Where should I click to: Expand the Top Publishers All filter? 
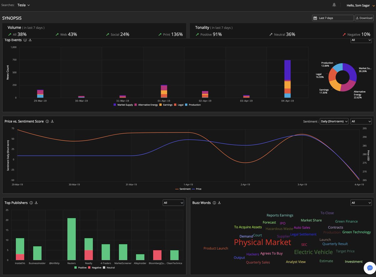click(x=173, y=203)
